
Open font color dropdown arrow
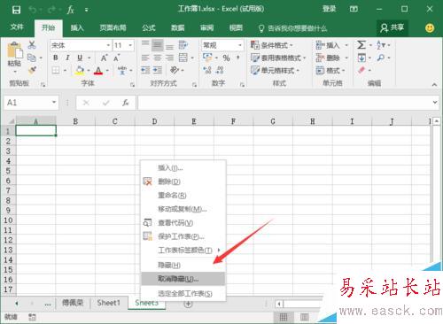(x=107, y=71)
